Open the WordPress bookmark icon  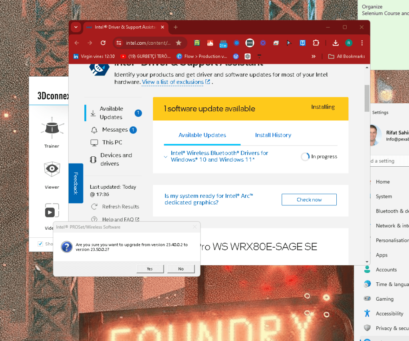(236, 56)
